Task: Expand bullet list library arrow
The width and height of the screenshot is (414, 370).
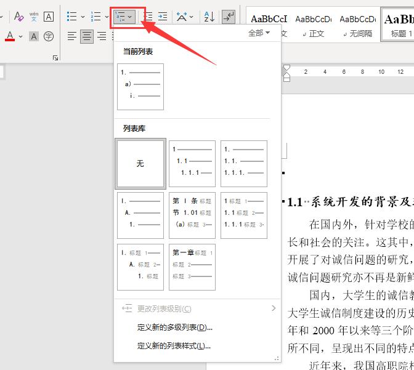Action: (83, 17)
